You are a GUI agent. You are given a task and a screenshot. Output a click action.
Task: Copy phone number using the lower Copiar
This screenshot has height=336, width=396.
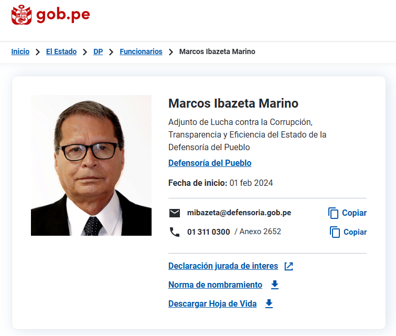coord(348,232)
